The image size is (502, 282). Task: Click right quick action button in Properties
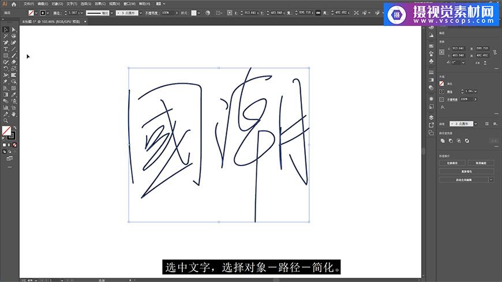coord(481,163)
